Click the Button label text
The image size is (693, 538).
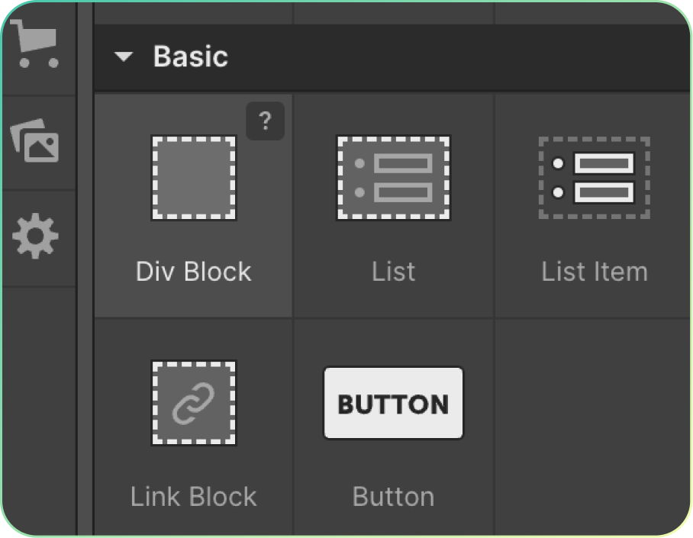(393, 497)
